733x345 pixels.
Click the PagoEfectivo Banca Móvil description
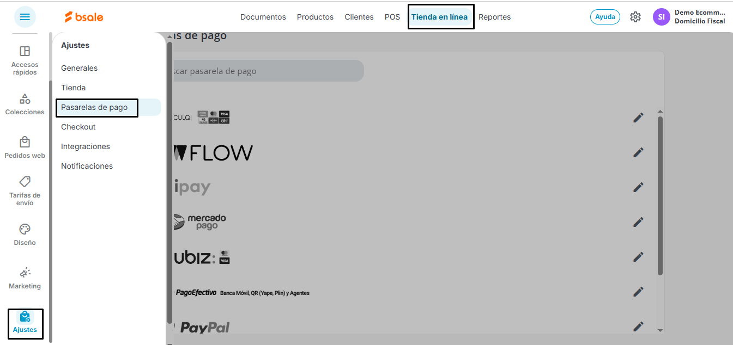(x=265, y=293)
